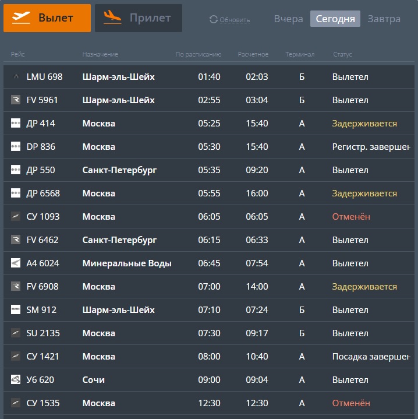Click Регистр. завершен status of DP 836
The width and height of the screenshot is (418, 419).
371,147
